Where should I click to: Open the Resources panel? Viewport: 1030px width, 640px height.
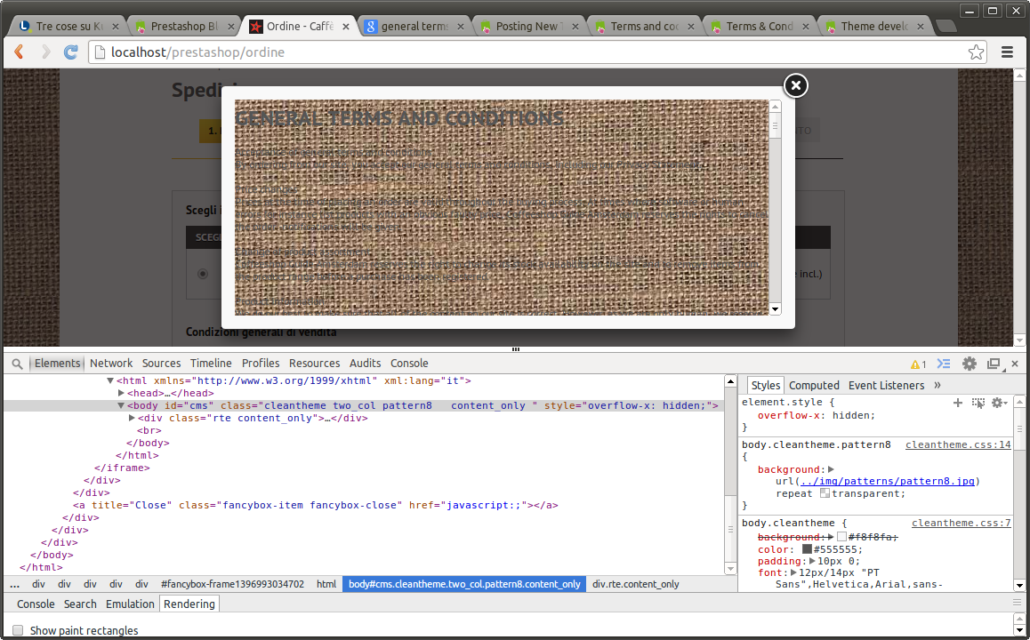315,363
